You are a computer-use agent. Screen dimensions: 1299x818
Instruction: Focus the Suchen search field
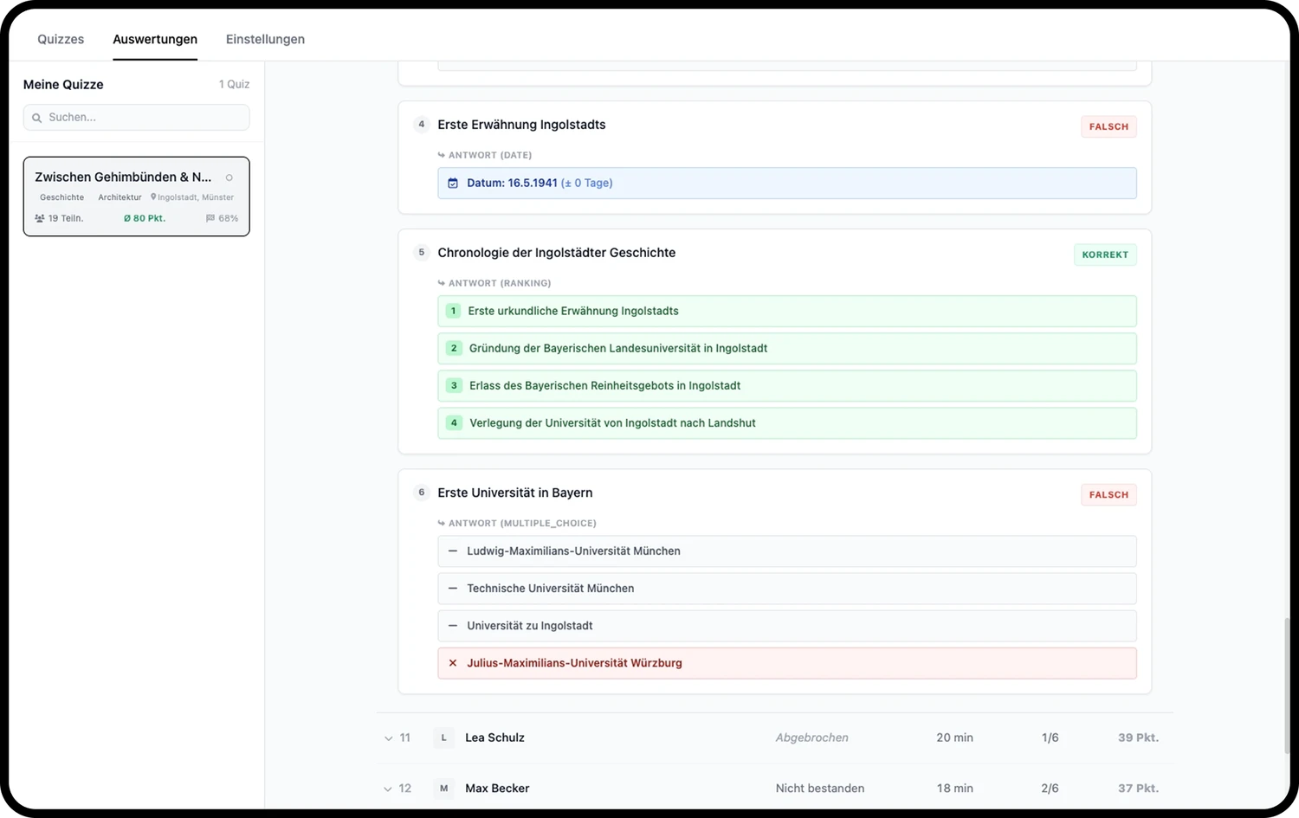click(x=137, y=118)
